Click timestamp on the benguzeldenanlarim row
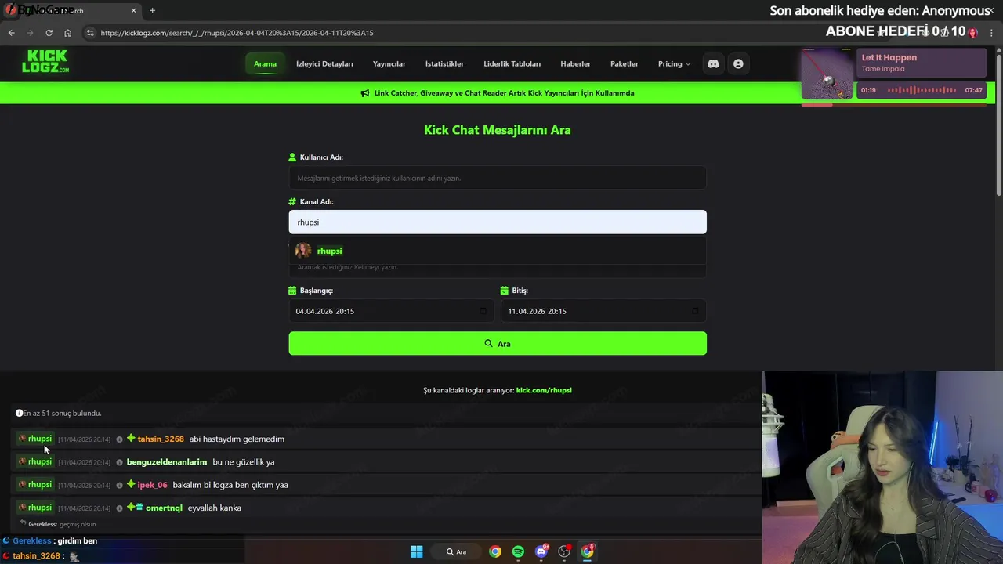The height and width of the screenshot is (564, 1003). [x=84, y=462]
